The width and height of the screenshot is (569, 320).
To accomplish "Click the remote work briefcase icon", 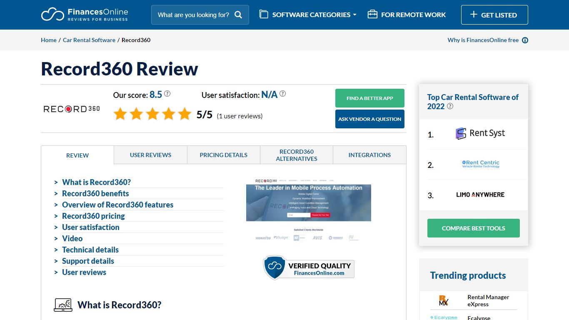I will (x=372, y=15).
